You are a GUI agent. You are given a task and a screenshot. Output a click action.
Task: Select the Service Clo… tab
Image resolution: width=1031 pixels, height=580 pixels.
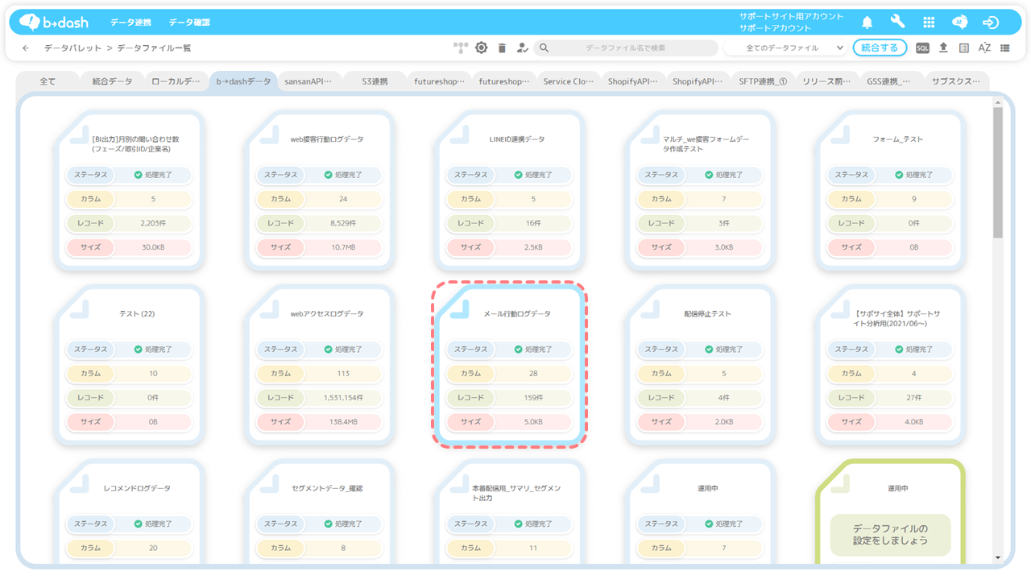coord(569,81)
